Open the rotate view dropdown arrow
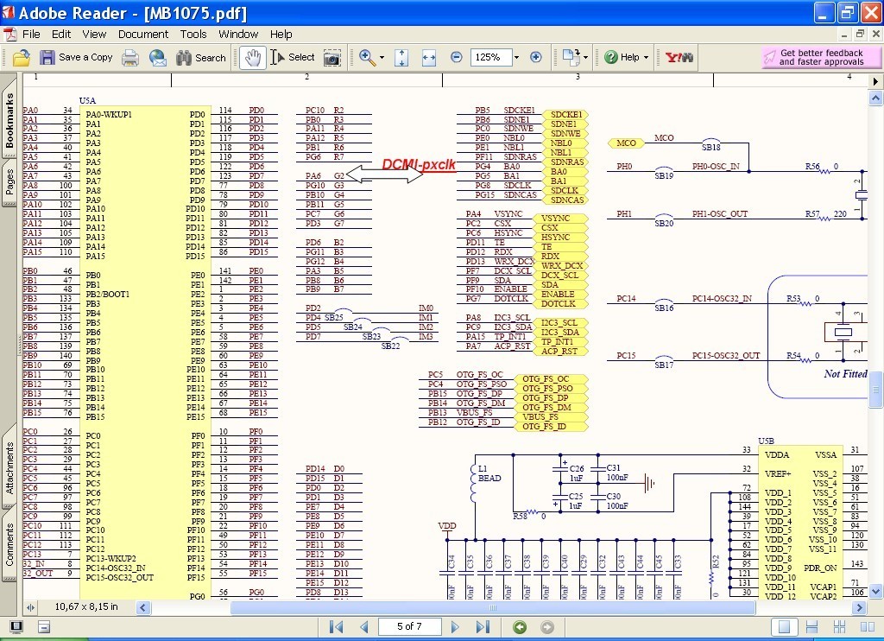Viewport: 884px width, 641px height. [x=586, y=58]
